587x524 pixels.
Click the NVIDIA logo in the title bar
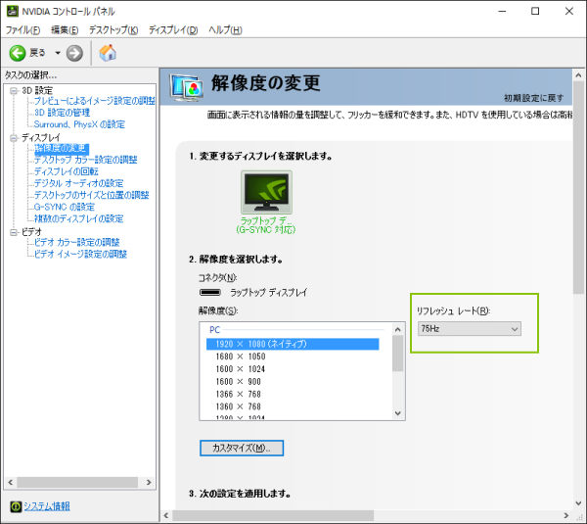[12, 11]
